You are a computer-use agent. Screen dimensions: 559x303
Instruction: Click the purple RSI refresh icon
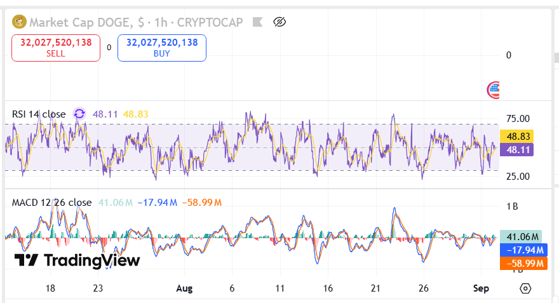click(x=79, y=114)
